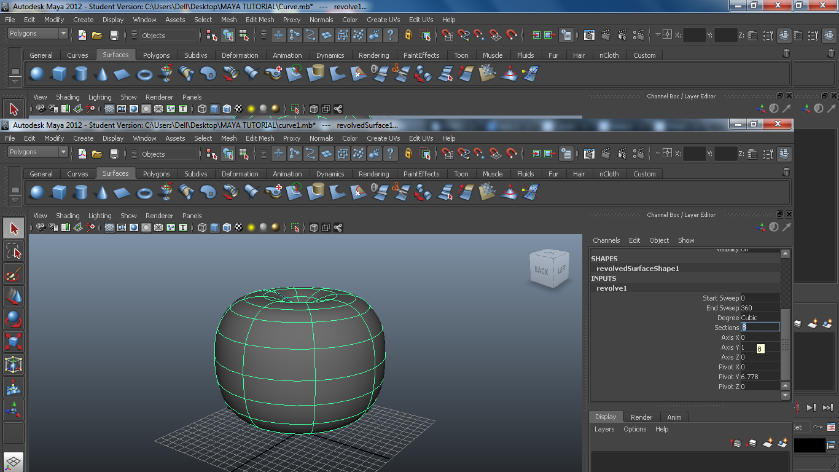
Task: Click create new empty layer button
Action: (767, 442)
